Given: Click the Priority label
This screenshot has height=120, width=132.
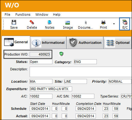Looking at the screenshot, I should coord(99,81).
